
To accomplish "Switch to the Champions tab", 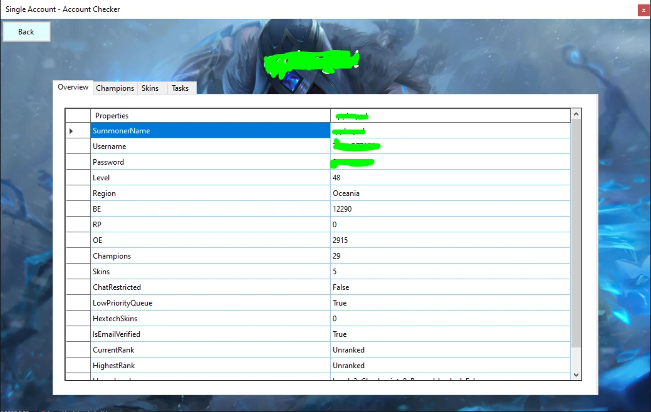I will (115, 88).
